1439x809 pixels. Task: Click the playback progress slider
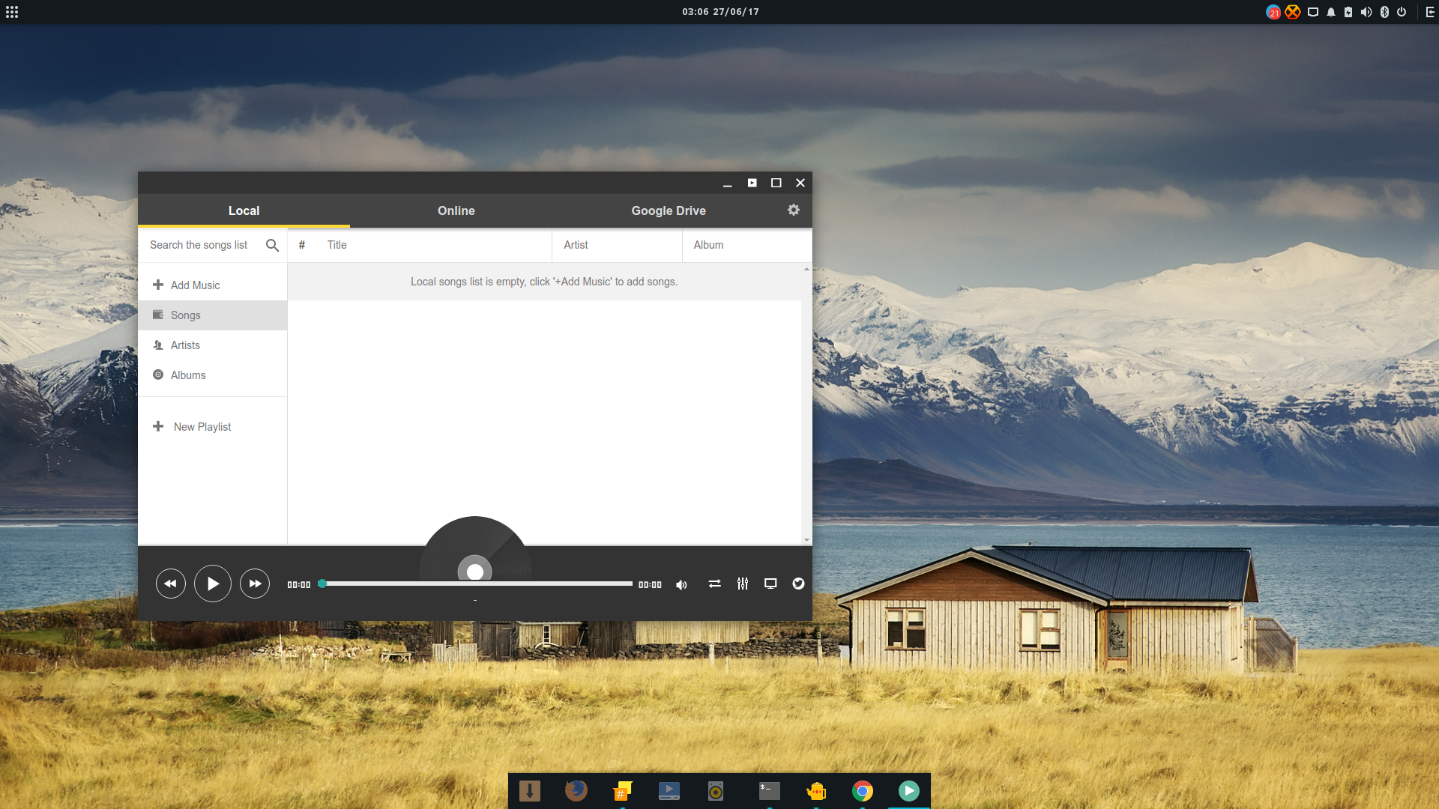click(x=477, y=584)
